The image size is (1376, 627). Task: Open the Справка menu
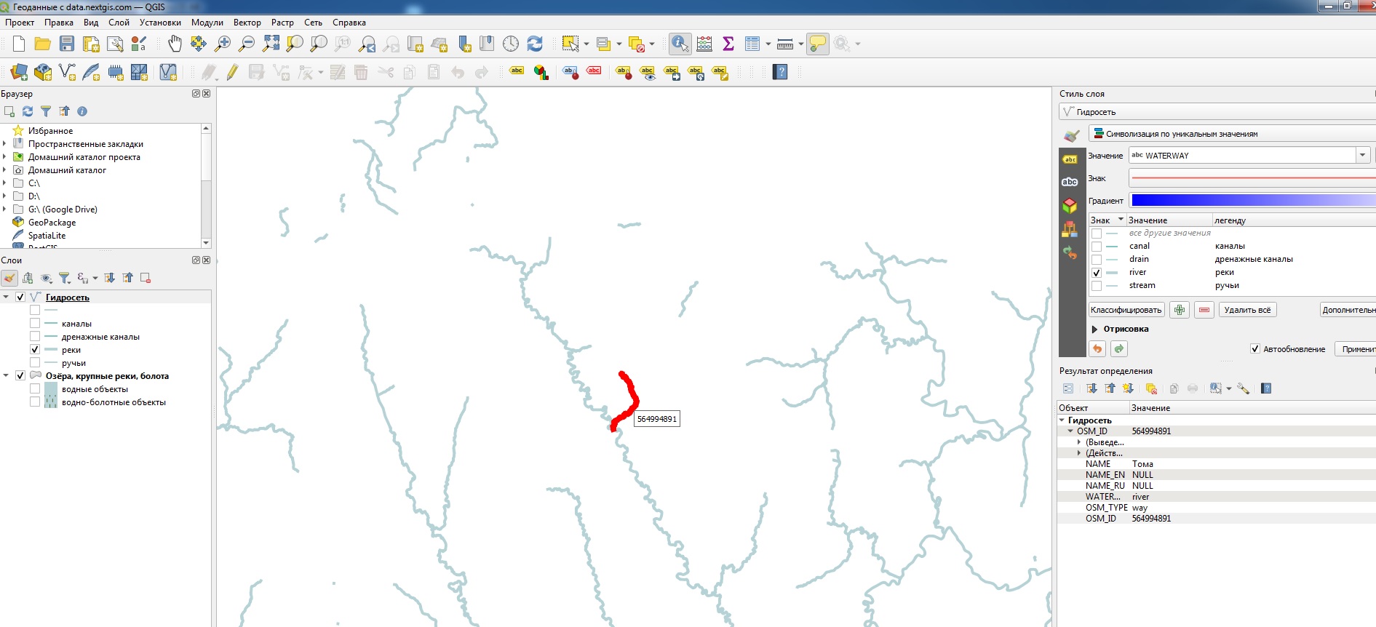349,23
